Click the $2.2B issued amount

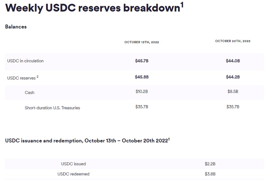(210, 164)
